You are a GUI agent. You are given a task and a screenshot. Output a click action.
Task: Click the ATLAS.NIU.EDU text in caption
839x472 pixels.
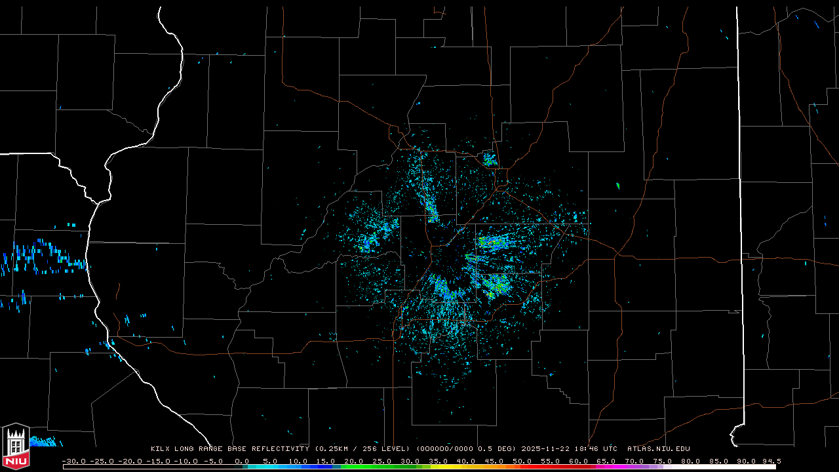658,449
